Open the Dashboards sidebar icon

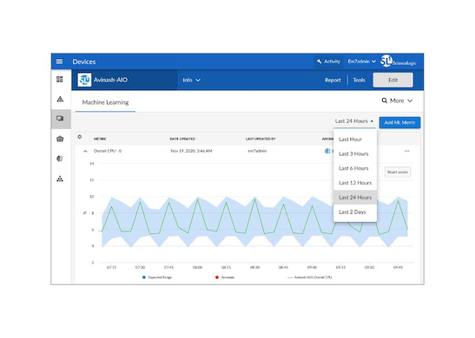click(60, 80)
